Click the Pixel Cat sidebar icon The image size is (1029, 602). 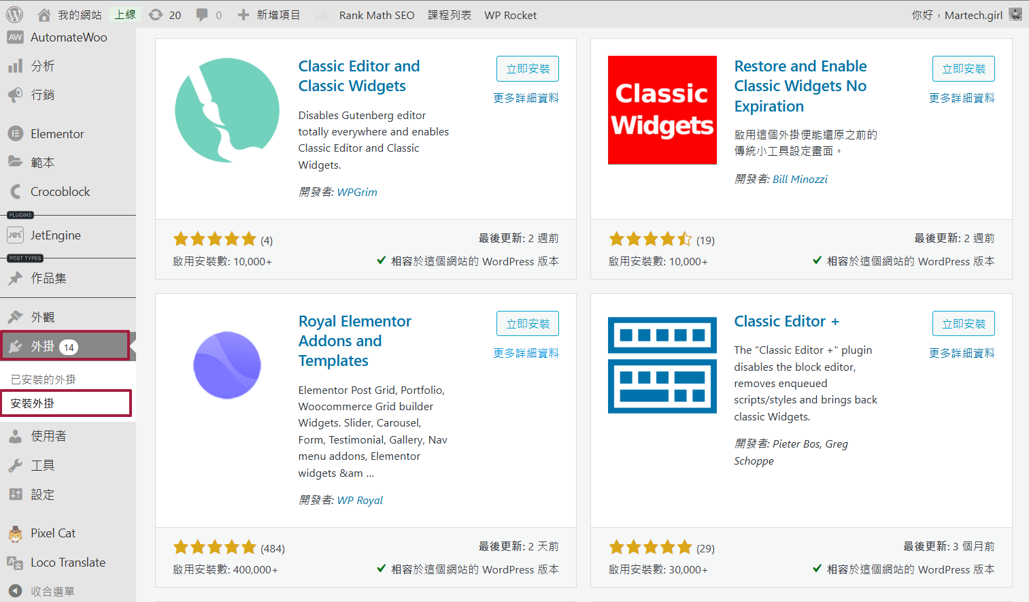(15, 534)
